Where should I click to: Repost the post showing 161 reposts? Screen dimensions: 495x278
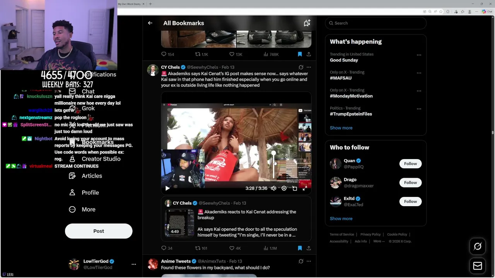tap(201, 248)
